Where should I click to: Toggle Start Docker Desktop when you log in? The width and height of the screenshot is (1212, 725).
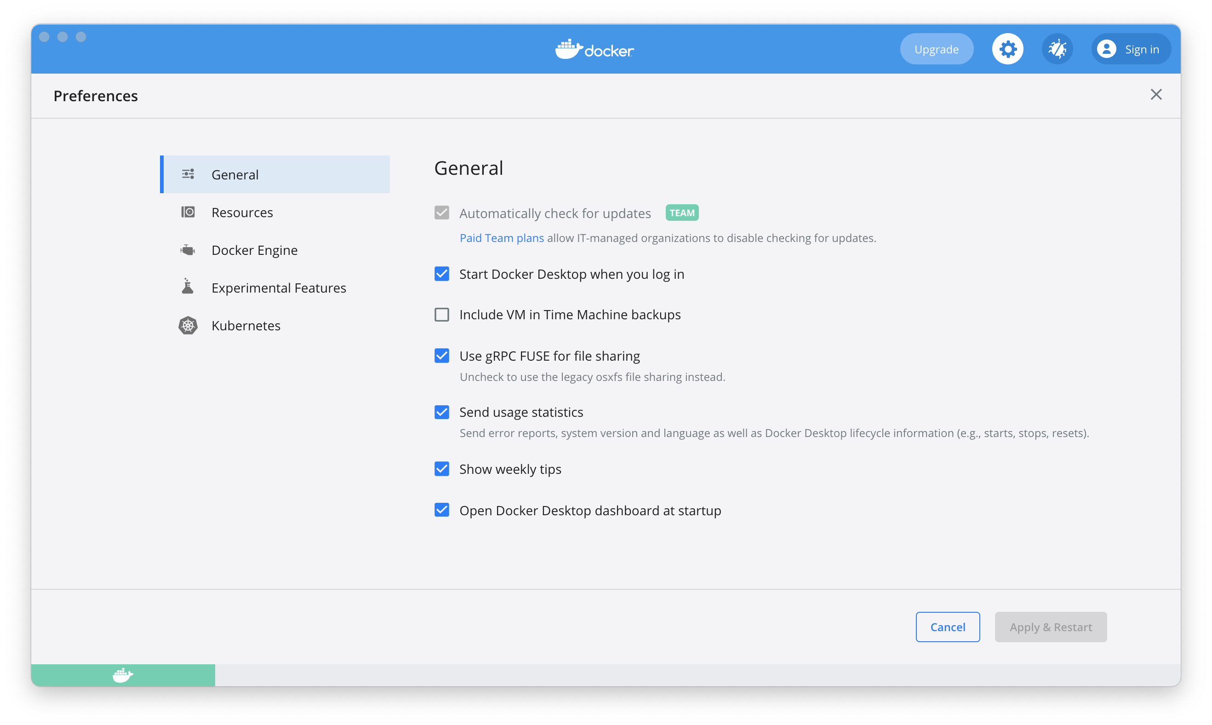pos(441,274)
